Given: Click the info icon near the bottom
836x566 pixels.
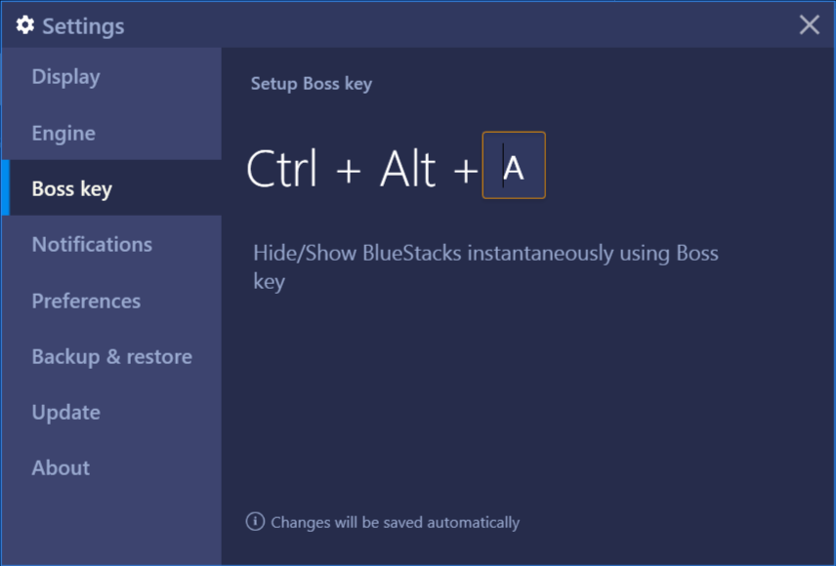Looking at the screenshot, I should pyautogui.click(x=255, y=521).
